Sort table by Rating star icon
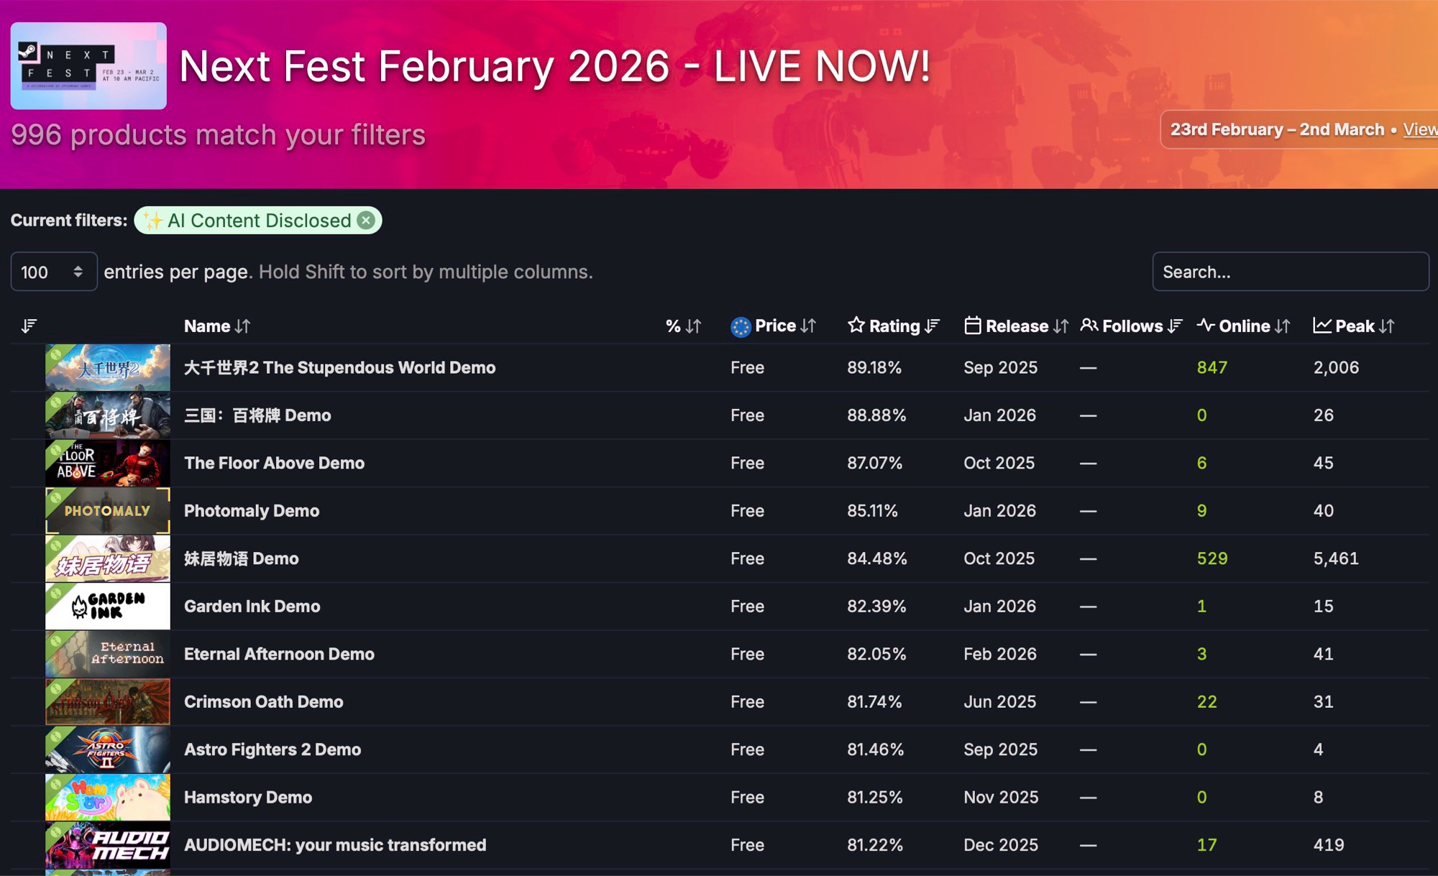 856,326
